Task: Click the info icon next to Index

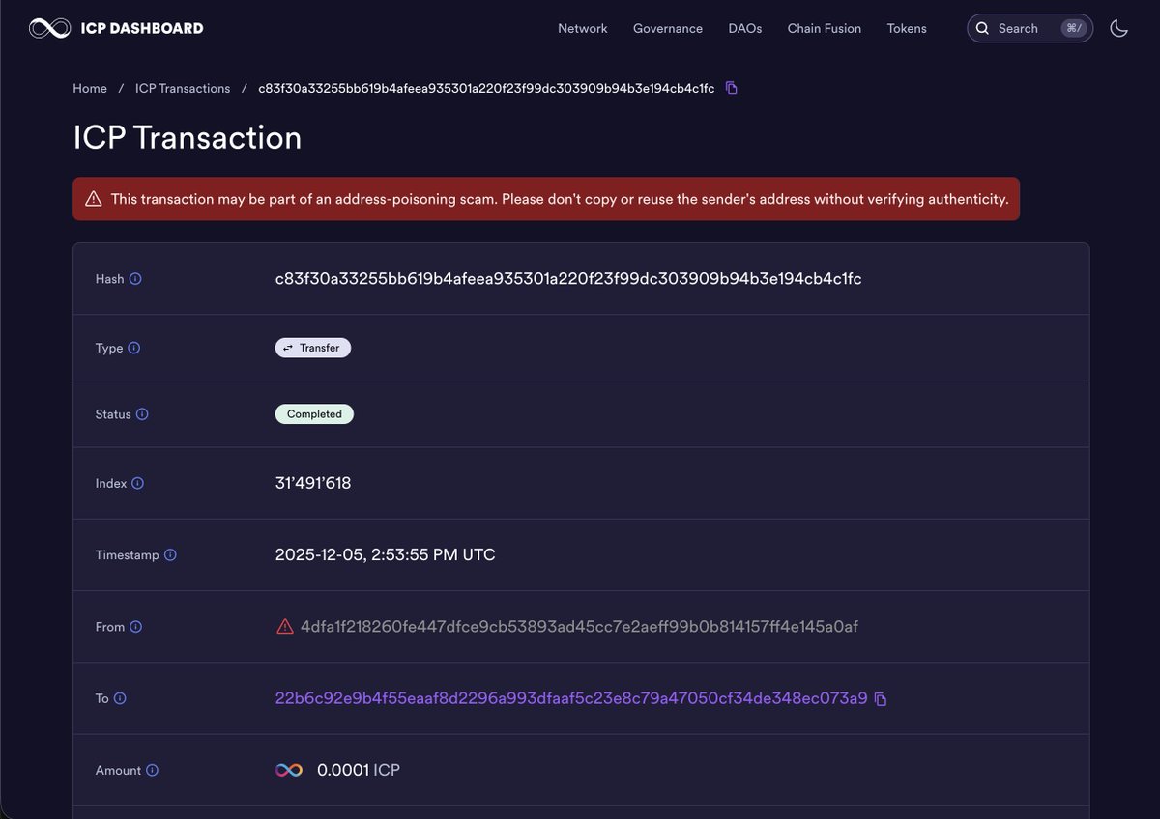Action: click(x=136, y=483)
